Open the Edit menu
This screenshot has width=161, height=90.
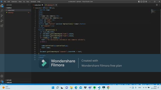point(9,2)
